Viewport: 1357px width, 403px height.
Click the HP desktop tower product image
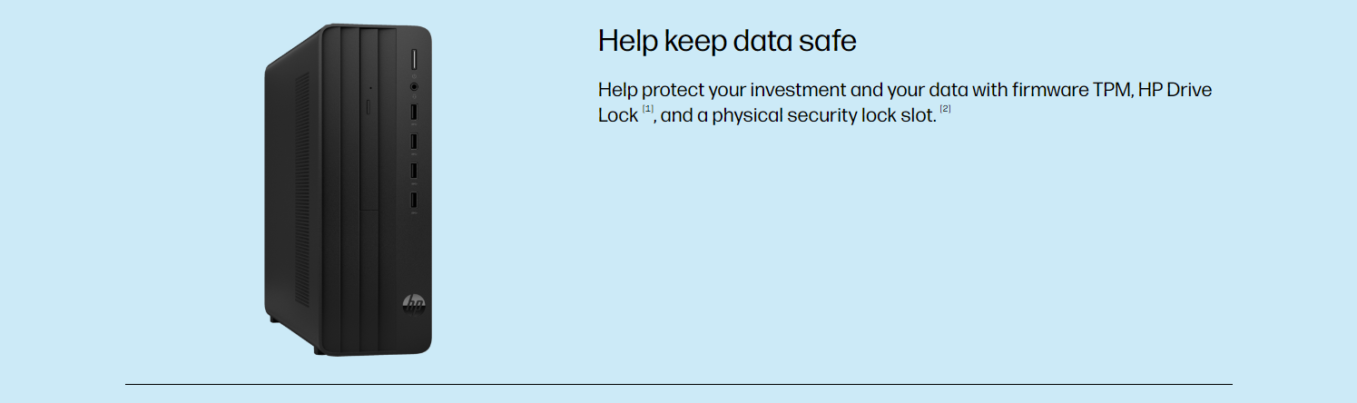pos(348,190)
